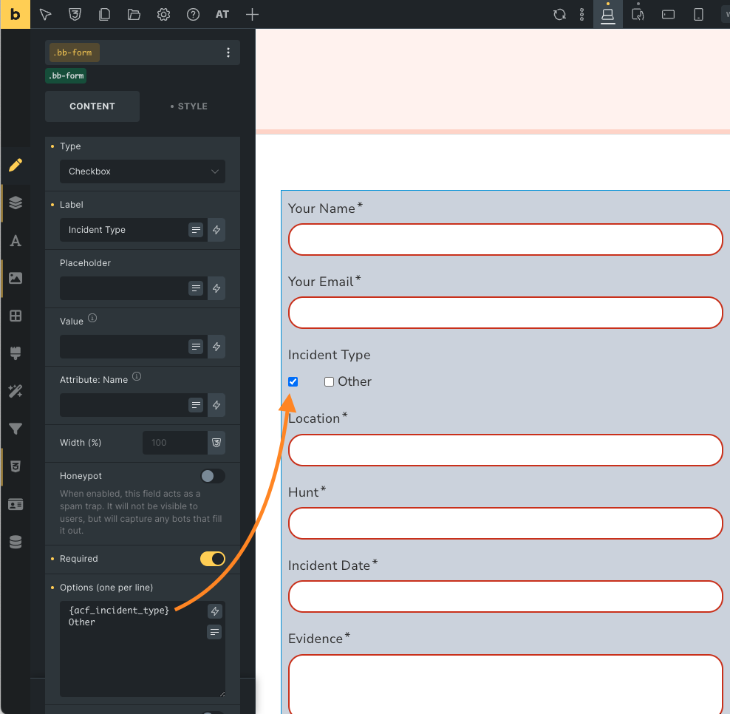Click the AT toolbar item
730x714 pixels.
pos(222,15)
